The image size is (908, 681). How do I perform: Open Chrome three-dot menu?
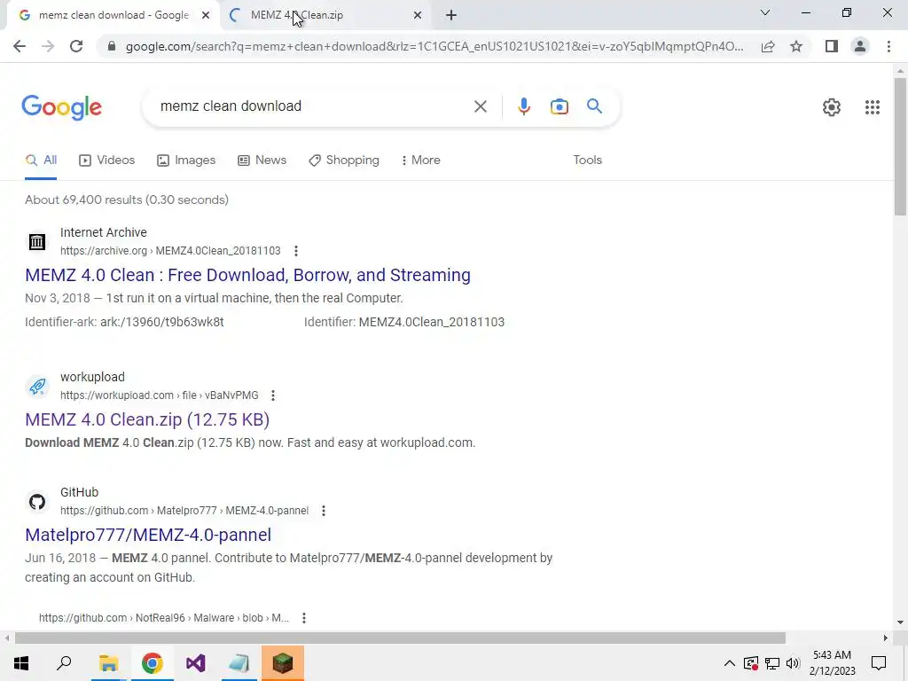coord(888,46)
